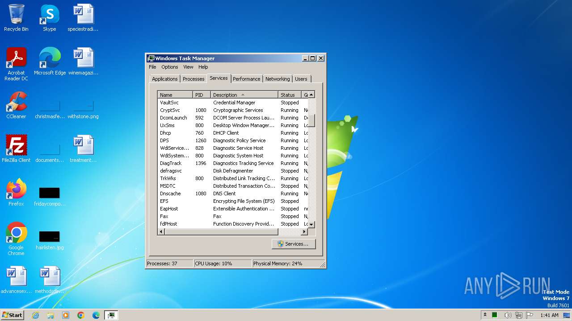The image size is (572, 321).
Task: Show hidden tray icons arrow
Action: click(x=485, y=315)
